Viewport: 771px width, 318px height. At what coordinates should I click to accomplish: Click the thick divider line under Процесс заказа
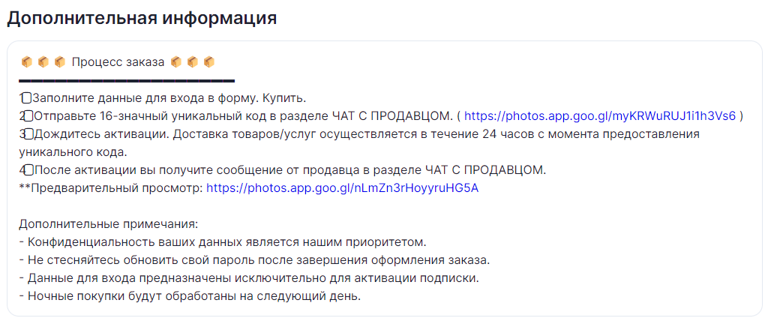(x=127, y=80)
